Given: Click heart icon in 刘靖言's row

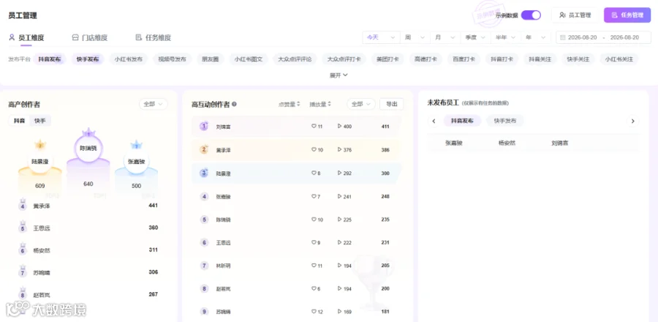Looking at the screenshot, I should [314, 126].
